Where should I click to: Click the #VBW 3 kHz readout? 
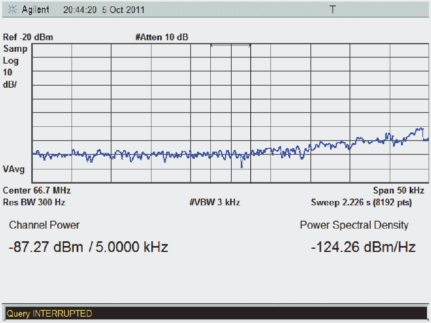pyautogui.click(x=215, y=203)
